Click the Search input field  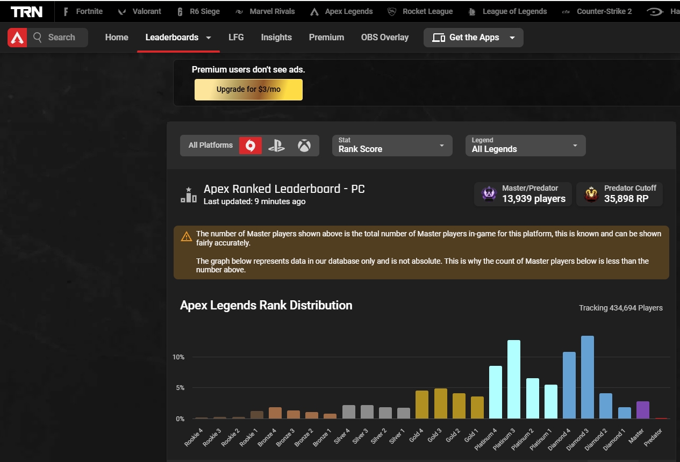pyautogui.click(x=58, y=38)
